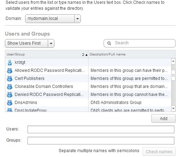
Task: Sort by the User/Group column header
Action: [47, 54]
